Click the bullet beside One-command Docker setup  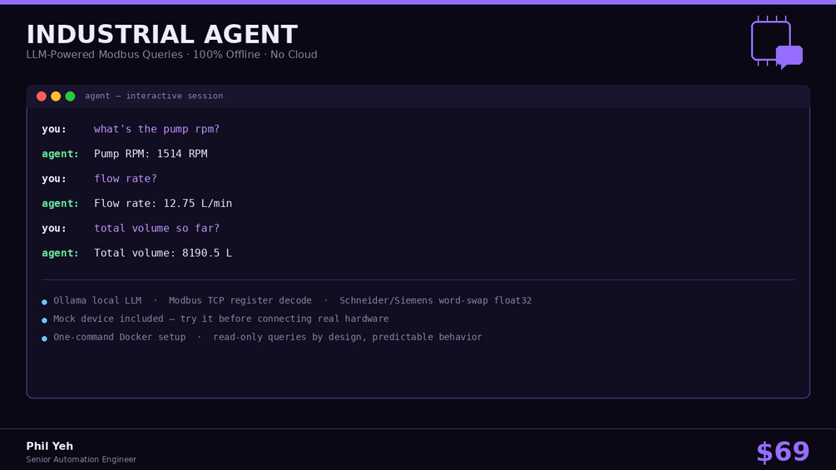(44, 339)
